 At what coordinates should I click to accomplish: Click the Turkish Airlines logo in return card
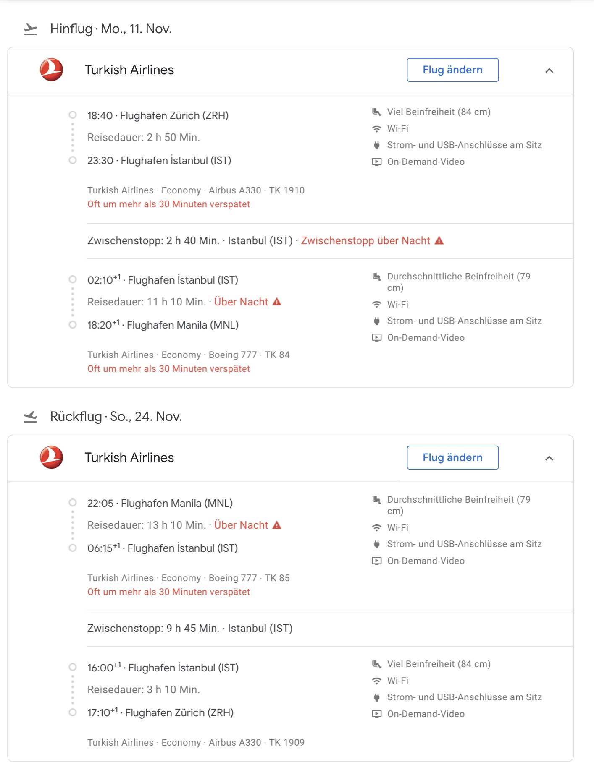click(x=51, y=457)
